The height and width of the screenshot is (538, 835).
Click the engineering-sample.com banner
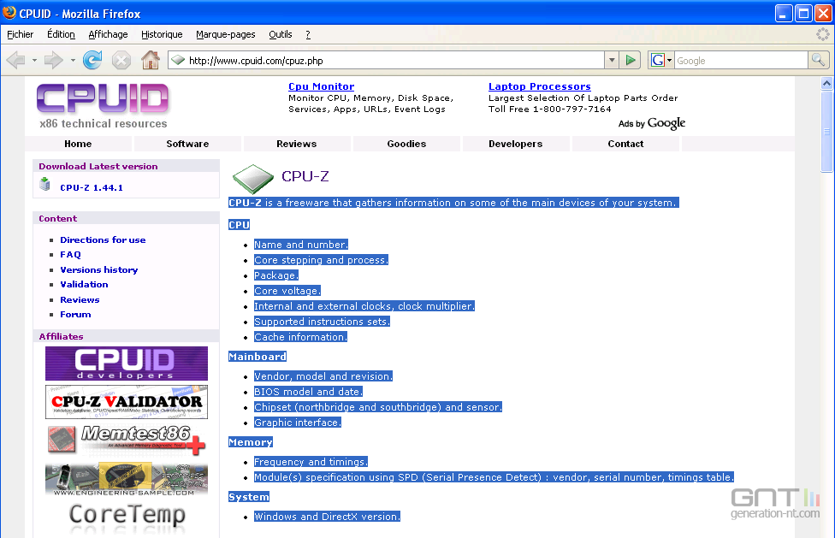point(127,480)
